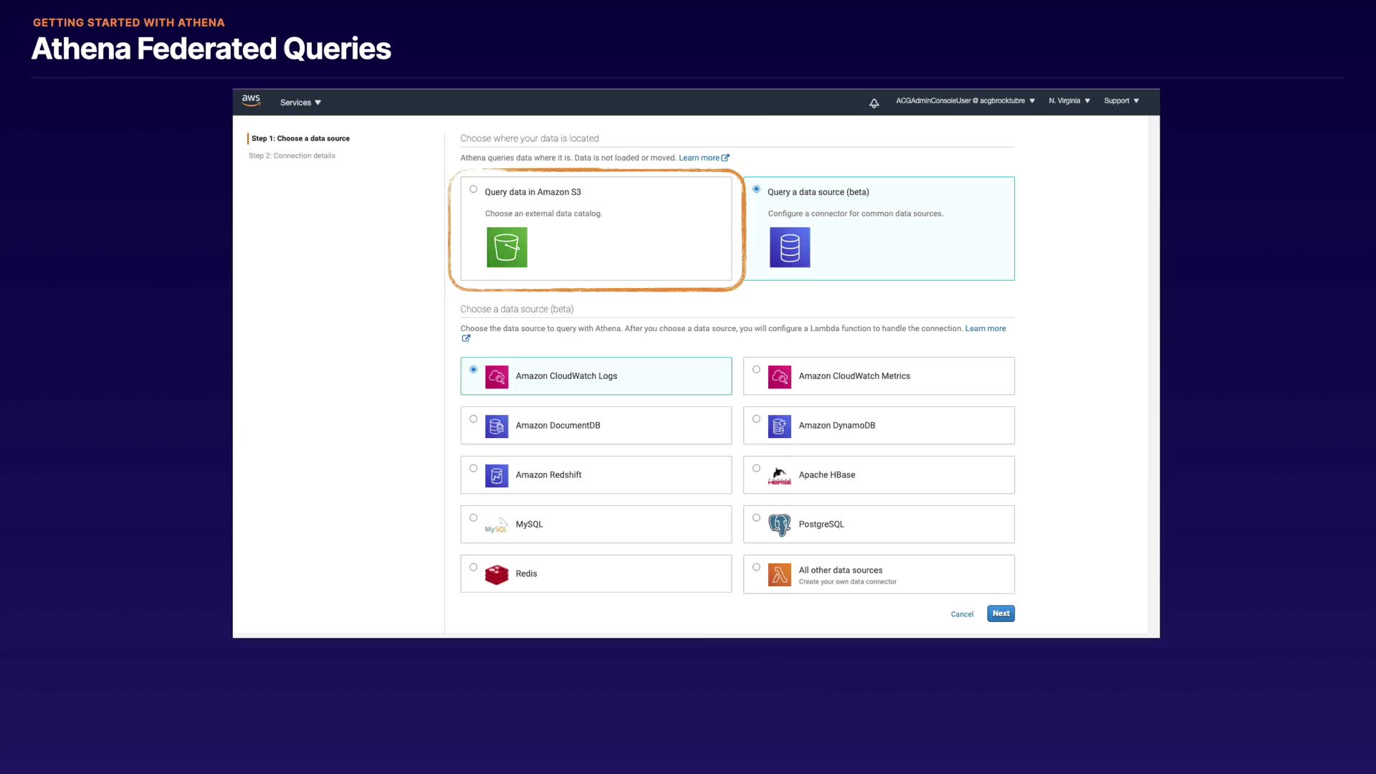Open the N. Virginia region dropdown
The width and height of the screenshot is (1376, 774).
click(1069, 101)
